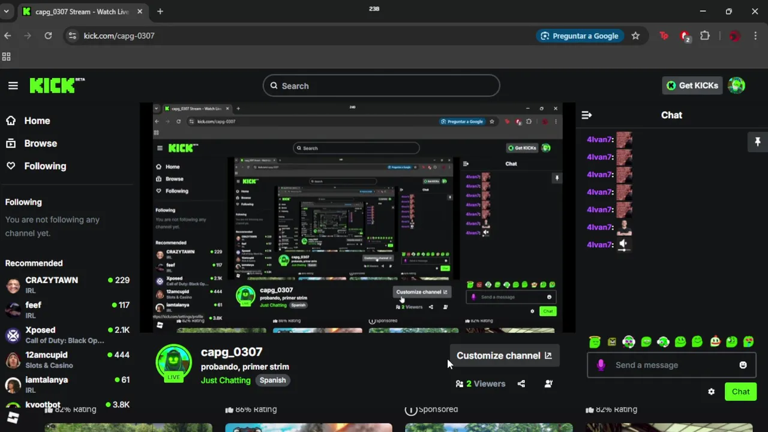
Task: Click the Customize channel button
Action: [x=504, y=355]
